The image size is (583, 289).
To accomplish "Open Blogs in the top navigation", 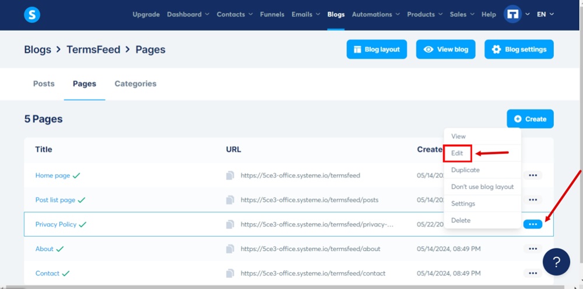I will click(336, 15).
